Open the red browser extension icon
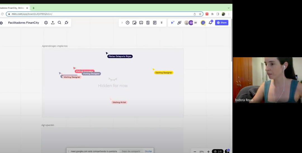Viewport: 302px width, 153px height. coord(207,14)
